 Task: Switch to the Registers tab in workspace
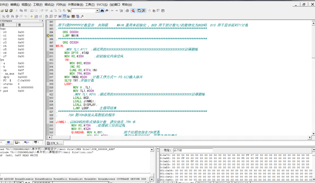coord(9,142)
